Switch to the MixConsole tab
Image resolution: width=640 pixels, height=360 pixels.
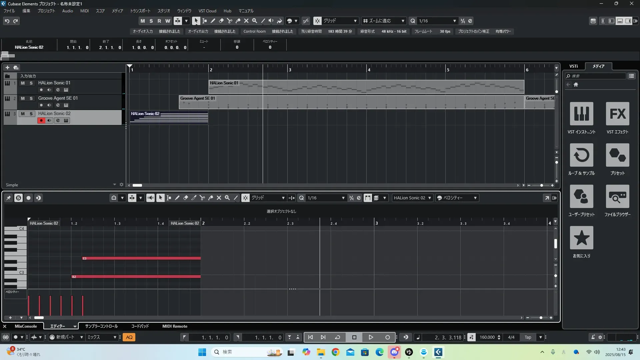[26, 326]
